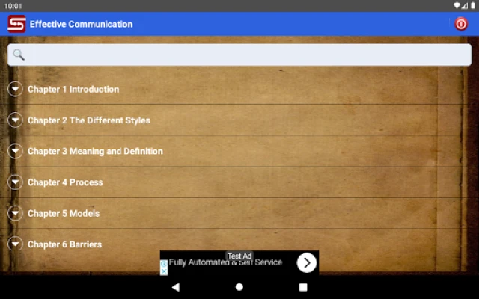Viewport: 479px width, 299px height.
Task: Click the app logo in the title bar
Action: 16,24
